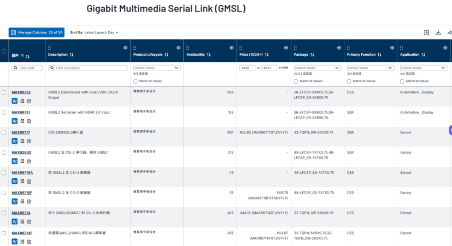Bookmark the MAX96714 part
Screen dimensions: 452x246
(22, 221)
